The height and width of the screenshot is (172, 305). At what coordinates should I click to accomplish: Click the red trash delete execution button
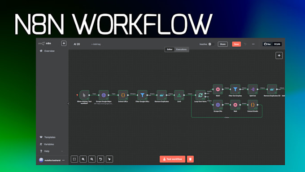[x=190, y=159]
